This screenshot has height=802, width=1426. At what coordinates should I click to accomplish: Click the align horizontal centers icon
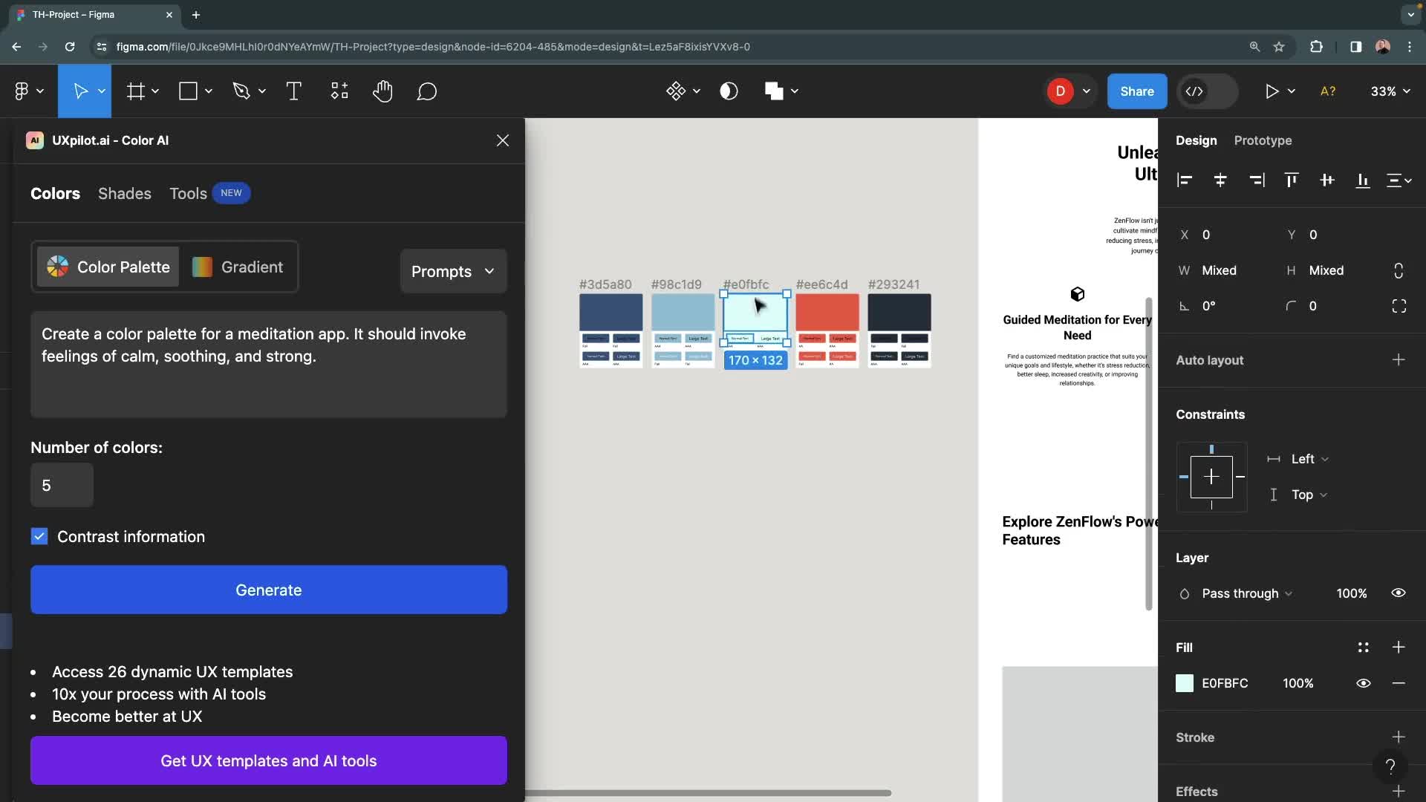click(x=1220, y=180)
